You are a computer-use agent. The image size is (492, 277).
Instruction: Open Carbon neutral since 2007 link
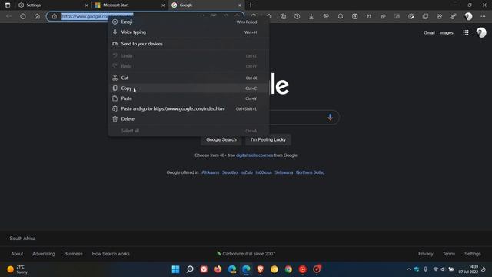click(x=246, y=254)
